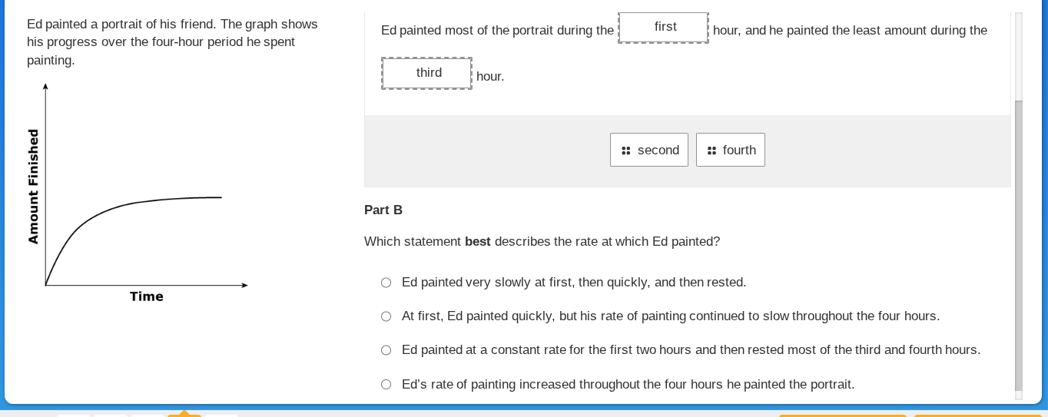
Task: Click the drag handle icon on the fourth tile
Action: 711,151
